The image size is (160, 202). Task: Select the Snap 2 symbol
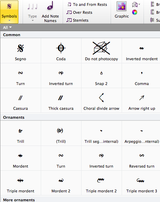(x=101, y=75)
